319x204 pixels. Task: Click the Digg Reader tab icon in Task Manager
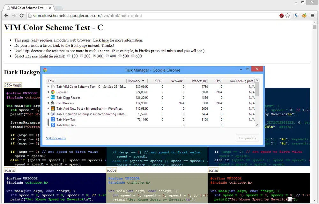[x=53, y=98]
